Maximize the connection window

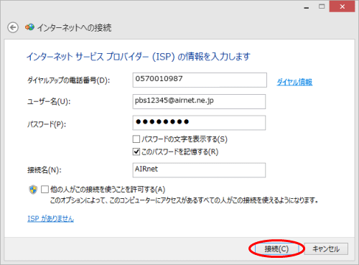click(322, 6)
